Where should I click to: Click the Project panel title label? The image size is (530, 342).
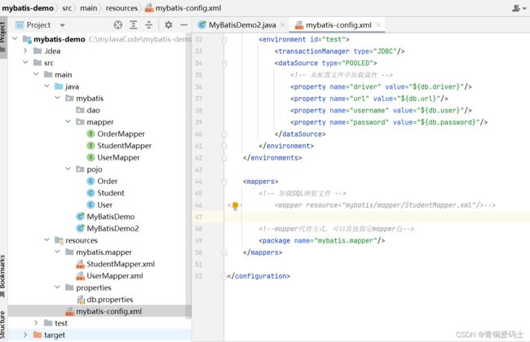pos(38,25)
